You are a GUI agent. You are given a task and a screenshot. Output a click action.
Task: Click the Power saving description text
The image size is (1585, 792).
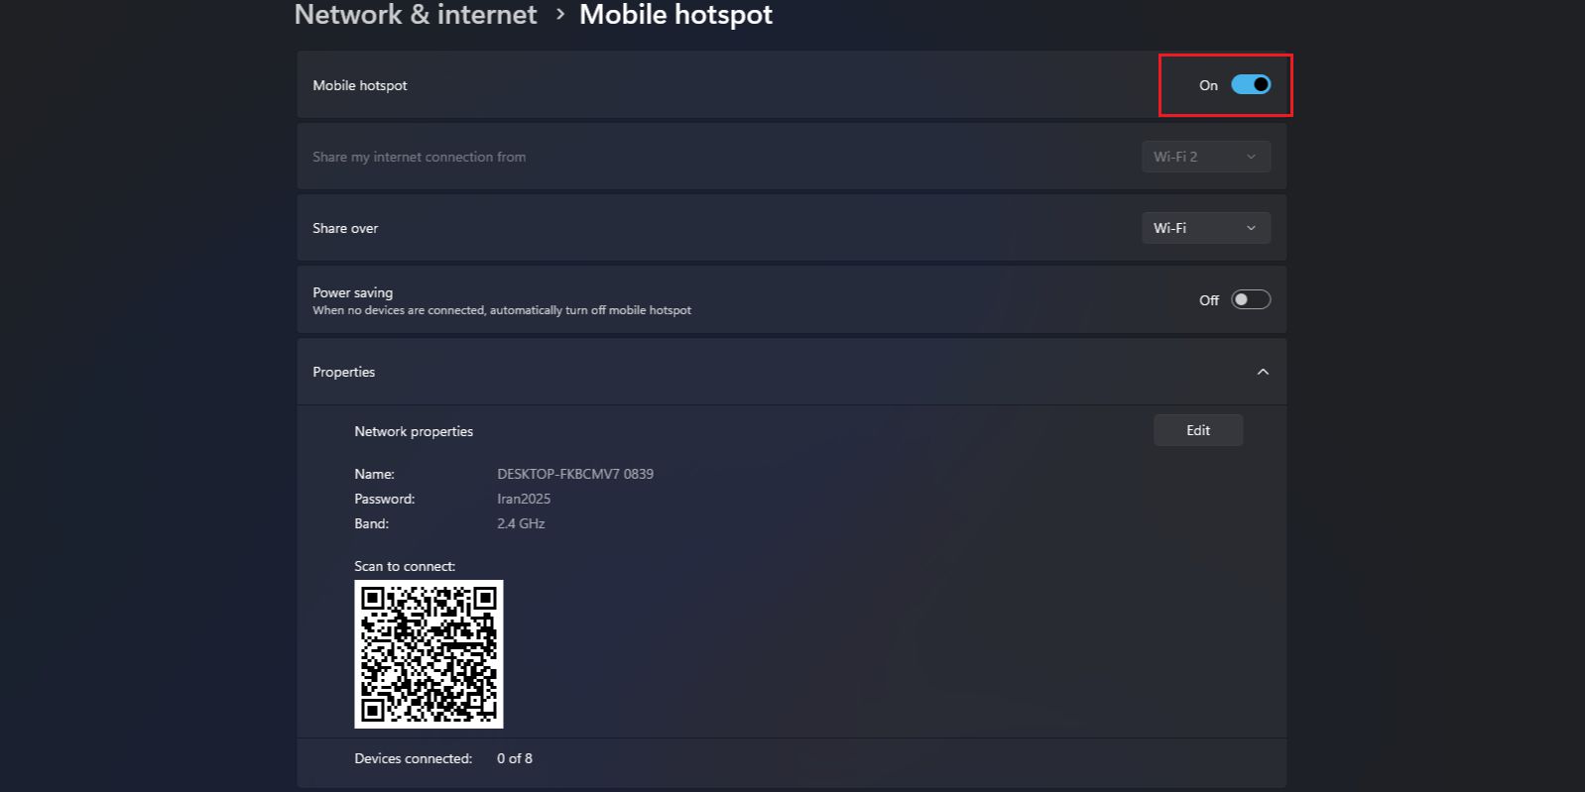502,309
